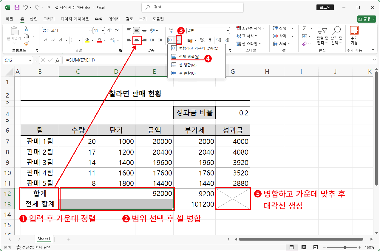Screen dimensions: 380x251
Task: Expand the formula bar with the chevron
Action: click(x=375, y=60)
